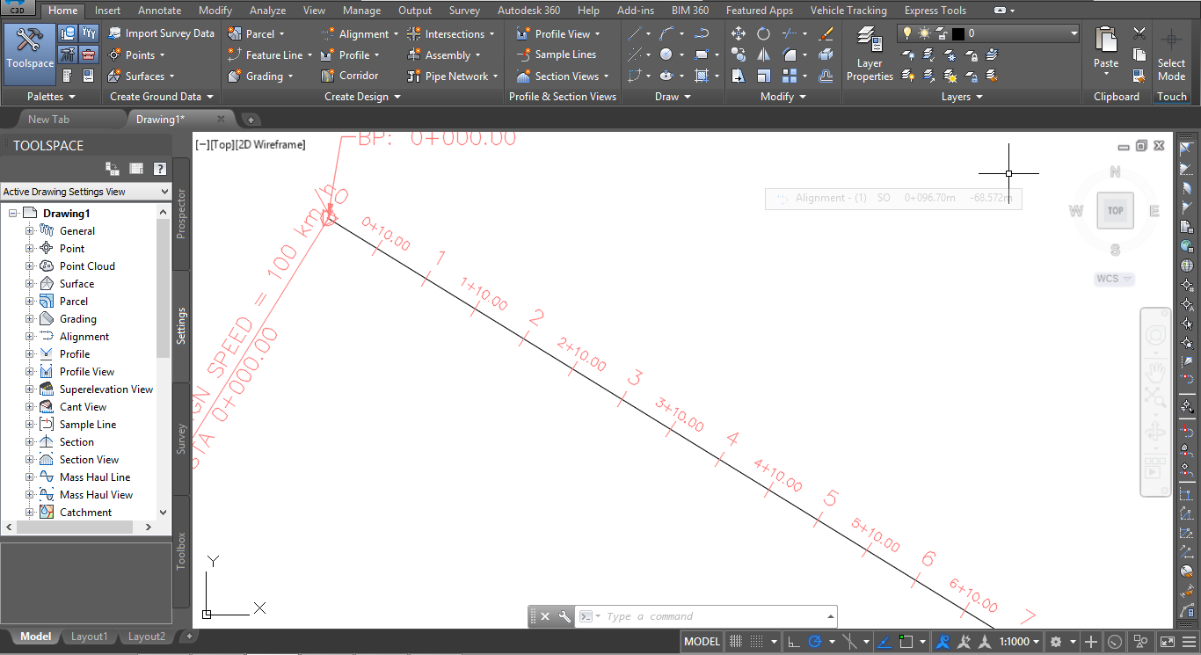Expand the Surface settings tree node

(30, 284)
